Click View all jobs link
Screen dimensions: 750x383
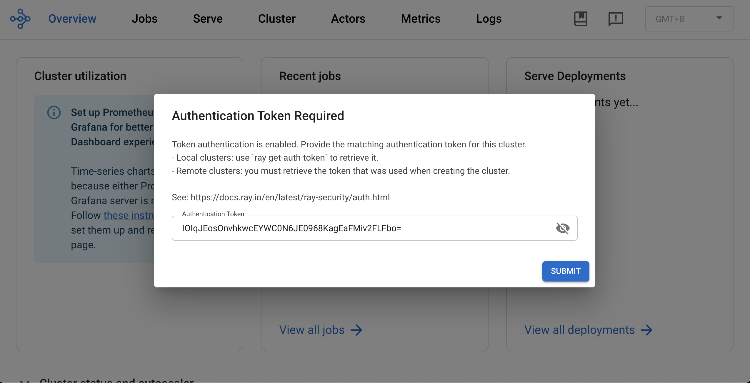(x=312, y=330)
